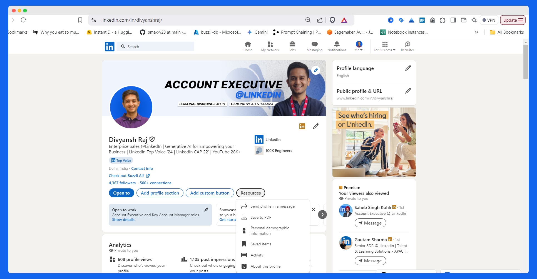Click Add profile section button
The width and height of the screenshot is (537, 279).
pyautogui.click(x=160, y=193)
